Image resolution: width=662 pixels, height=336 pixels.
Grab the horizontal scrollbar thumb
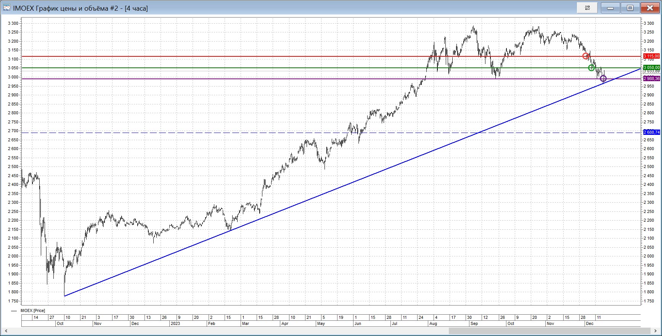point(550,331)
